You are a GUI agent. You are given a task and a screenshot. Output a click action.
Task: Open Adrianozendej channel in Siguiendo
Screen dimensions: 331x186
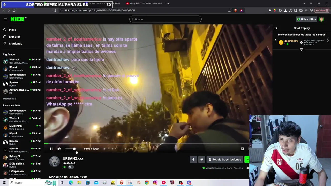(x=22, y=91)
